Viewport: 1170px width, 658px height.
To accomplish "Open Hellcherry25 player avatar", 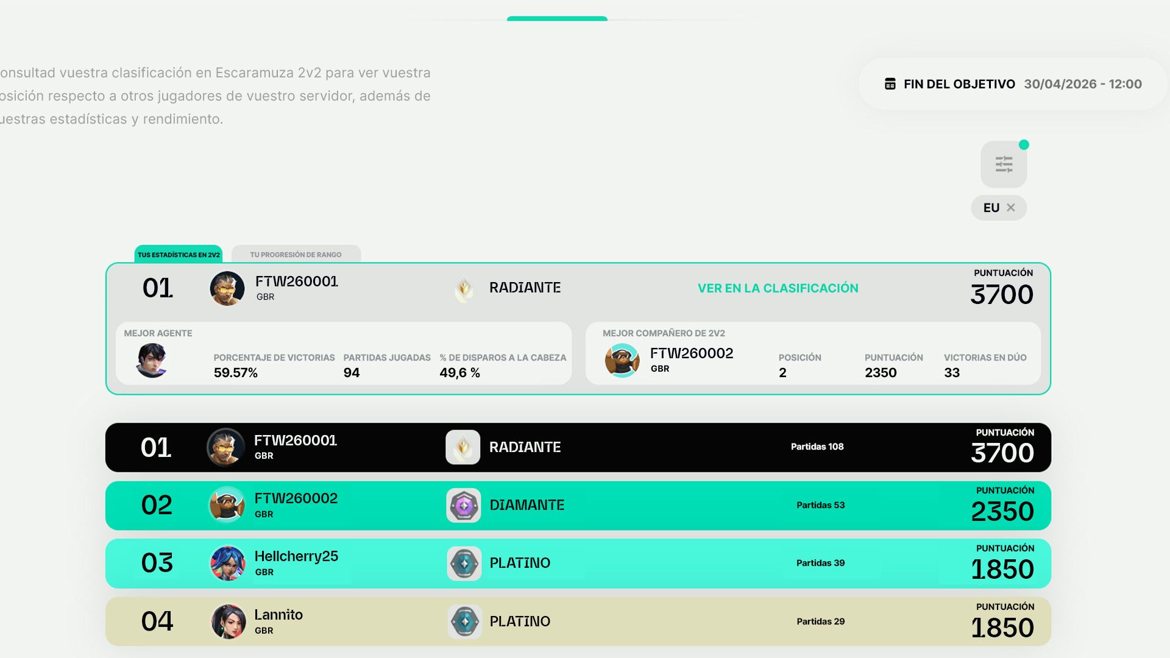I will pos(227,563).
